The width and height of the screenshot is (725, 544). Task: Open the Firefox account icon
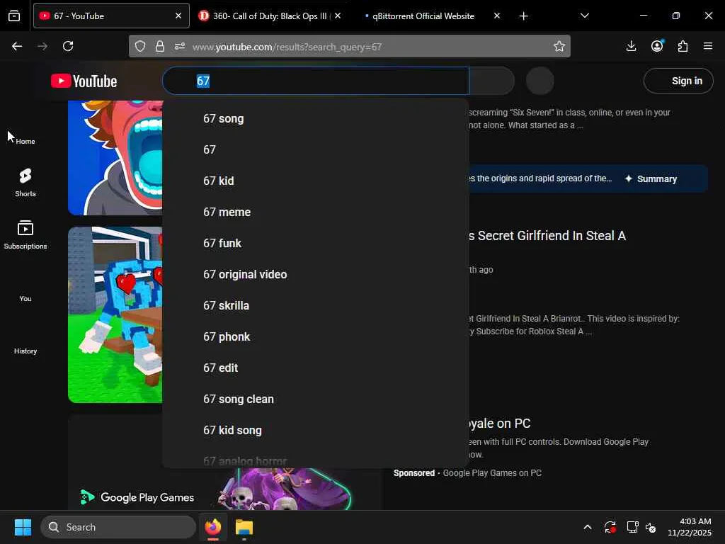click(657, 46)
